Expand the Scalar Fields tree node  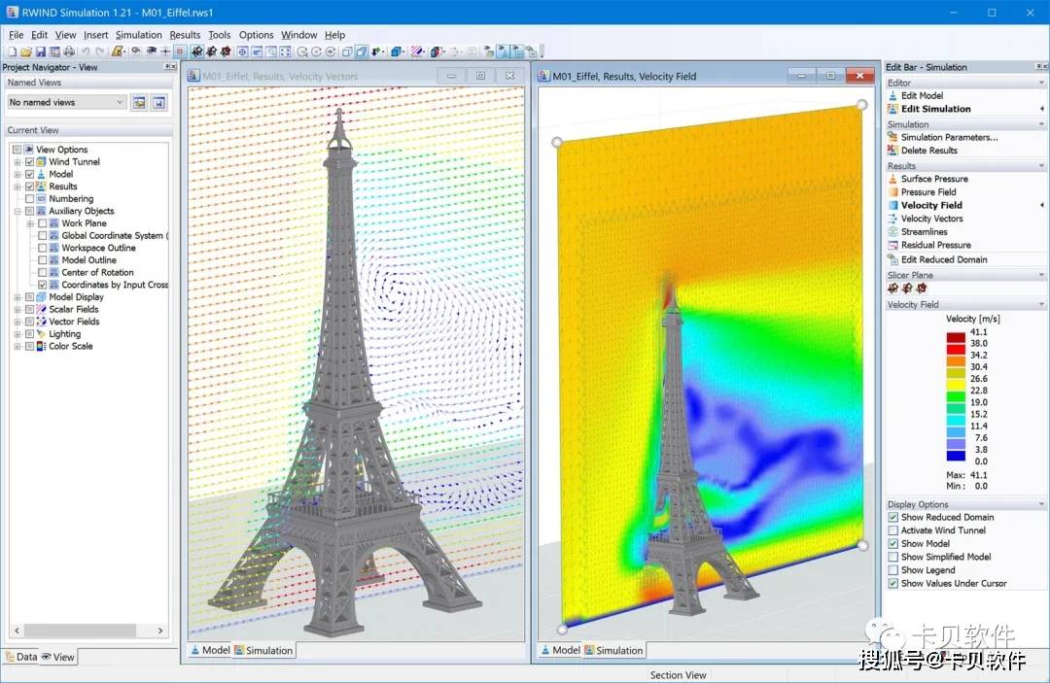click(17, 309)
